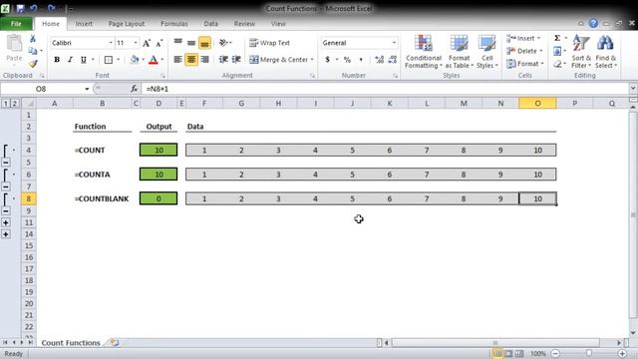Toggle Bold formatting
The width and height of the screenshot is (638, 359).
tap(57, 60)
